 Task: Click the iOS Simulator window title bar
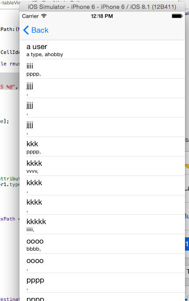[x=102, y=7]
